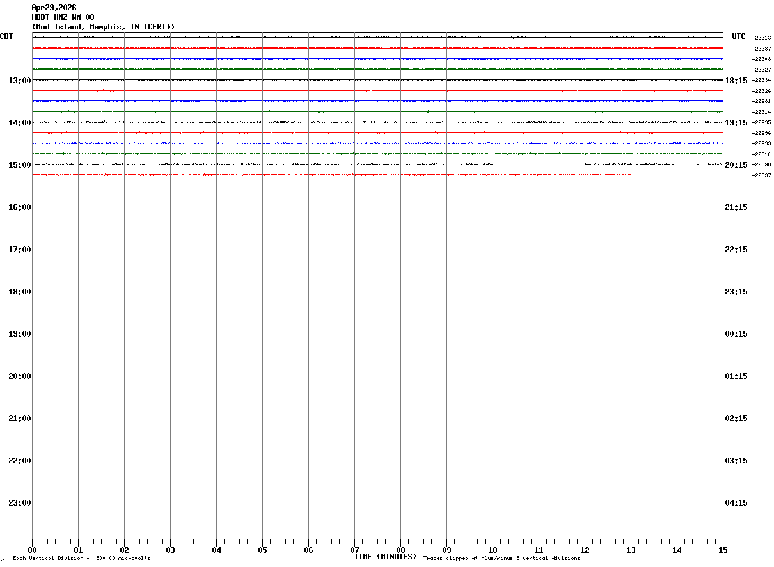
Task: Select the 13:00 CDT time label
Action: tap(20, 81)
